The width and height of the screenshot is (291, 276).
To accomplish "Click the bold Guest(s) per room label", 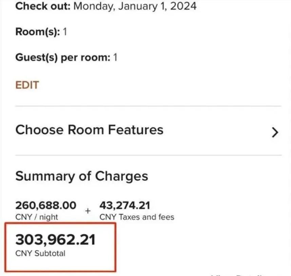I will click(x=63, y=57).
